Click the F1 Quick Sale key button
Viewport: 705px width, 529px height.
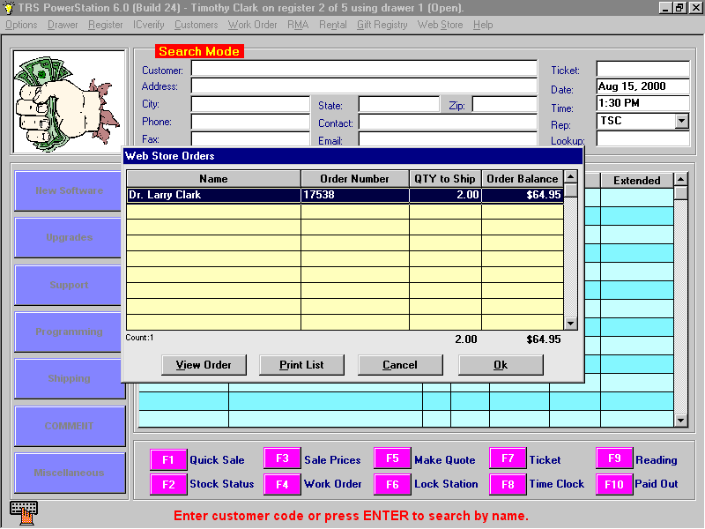point(168,459)
